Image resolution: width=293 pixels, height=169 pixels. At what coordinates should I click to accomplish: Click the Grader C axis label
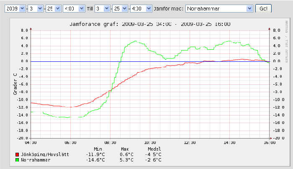(x=15, y=84)
